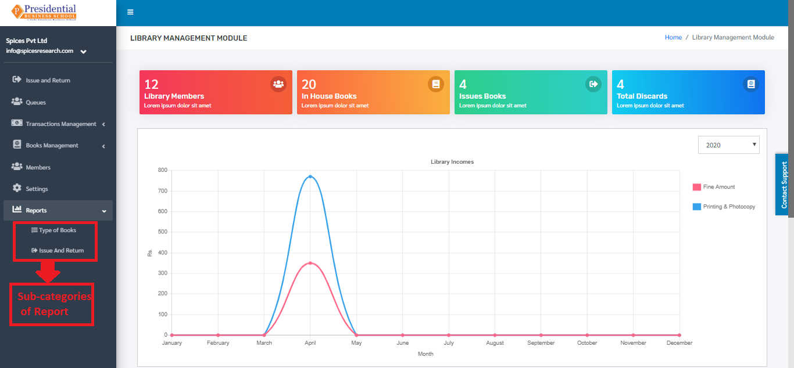This screenshot has height=368, width=794.
Task: Click the Library Members people icon
Action: pos(278,84)
